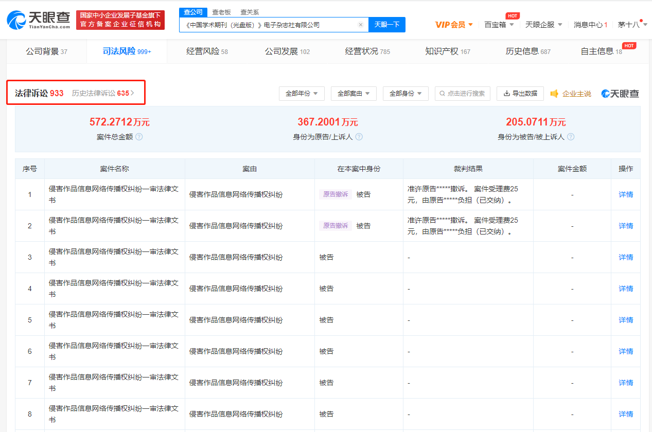This screenshot has height=432, width=652.
Task: Switch to the 公司背景 tab
Action: pyautogui.click(x=47, y=51)
